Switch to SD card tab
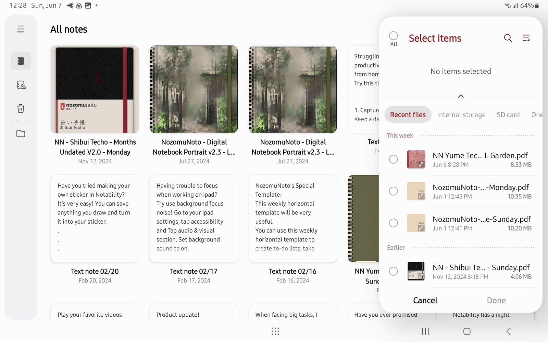This screenshot has height=342, width=548. coord(508,115)
